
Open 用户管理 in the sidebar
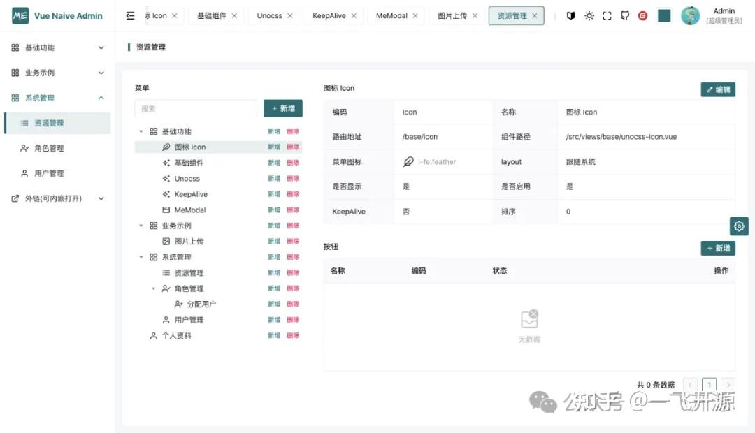pos(57,173)
